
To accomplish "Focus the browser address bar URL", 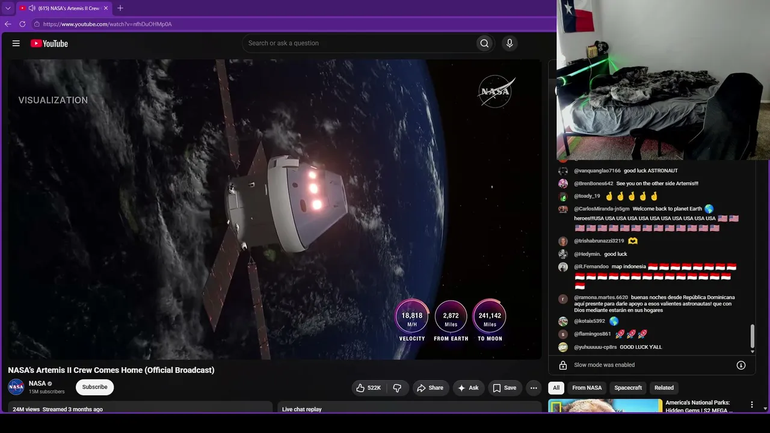I will 108,24.
